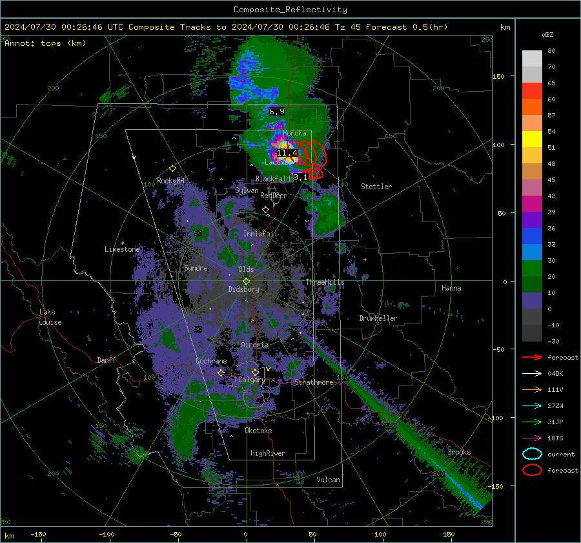
Task: Click the yellow diamond marker below Cochrane
Action: coord(221,373)
